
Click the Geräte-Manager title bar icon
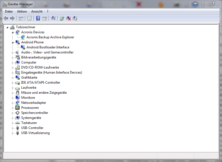click(x=4, y=4)
